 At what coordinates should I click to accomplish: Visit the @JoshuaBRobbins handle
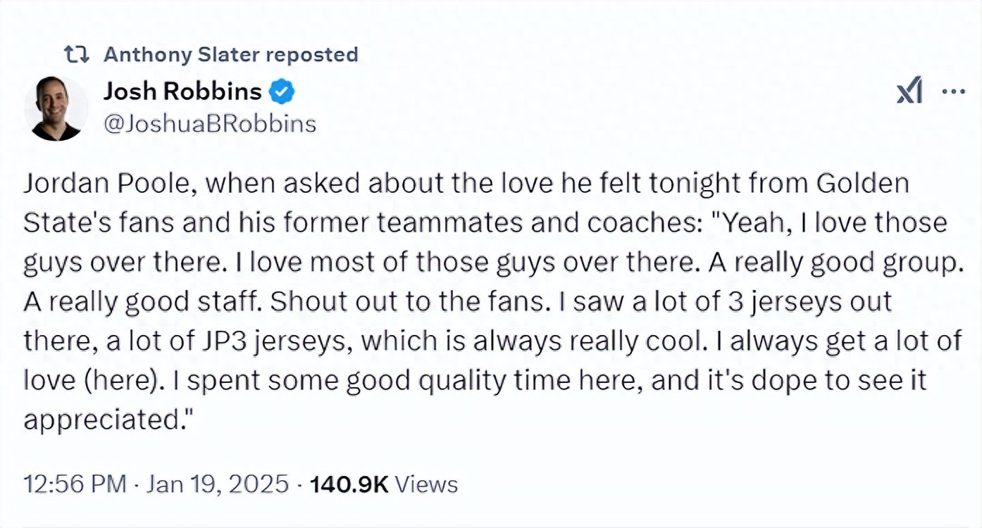tap(209, 125)
